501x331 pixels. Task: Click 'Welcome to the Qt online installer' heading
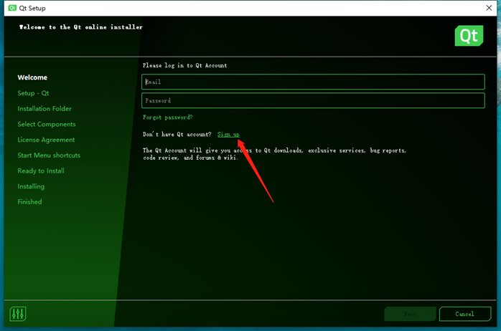[81, 27]
